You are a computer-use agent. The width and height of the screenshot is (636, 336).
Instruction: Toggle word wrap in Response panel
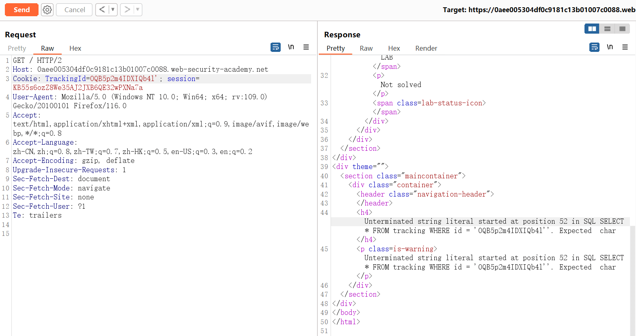click(x=594, y=47)
